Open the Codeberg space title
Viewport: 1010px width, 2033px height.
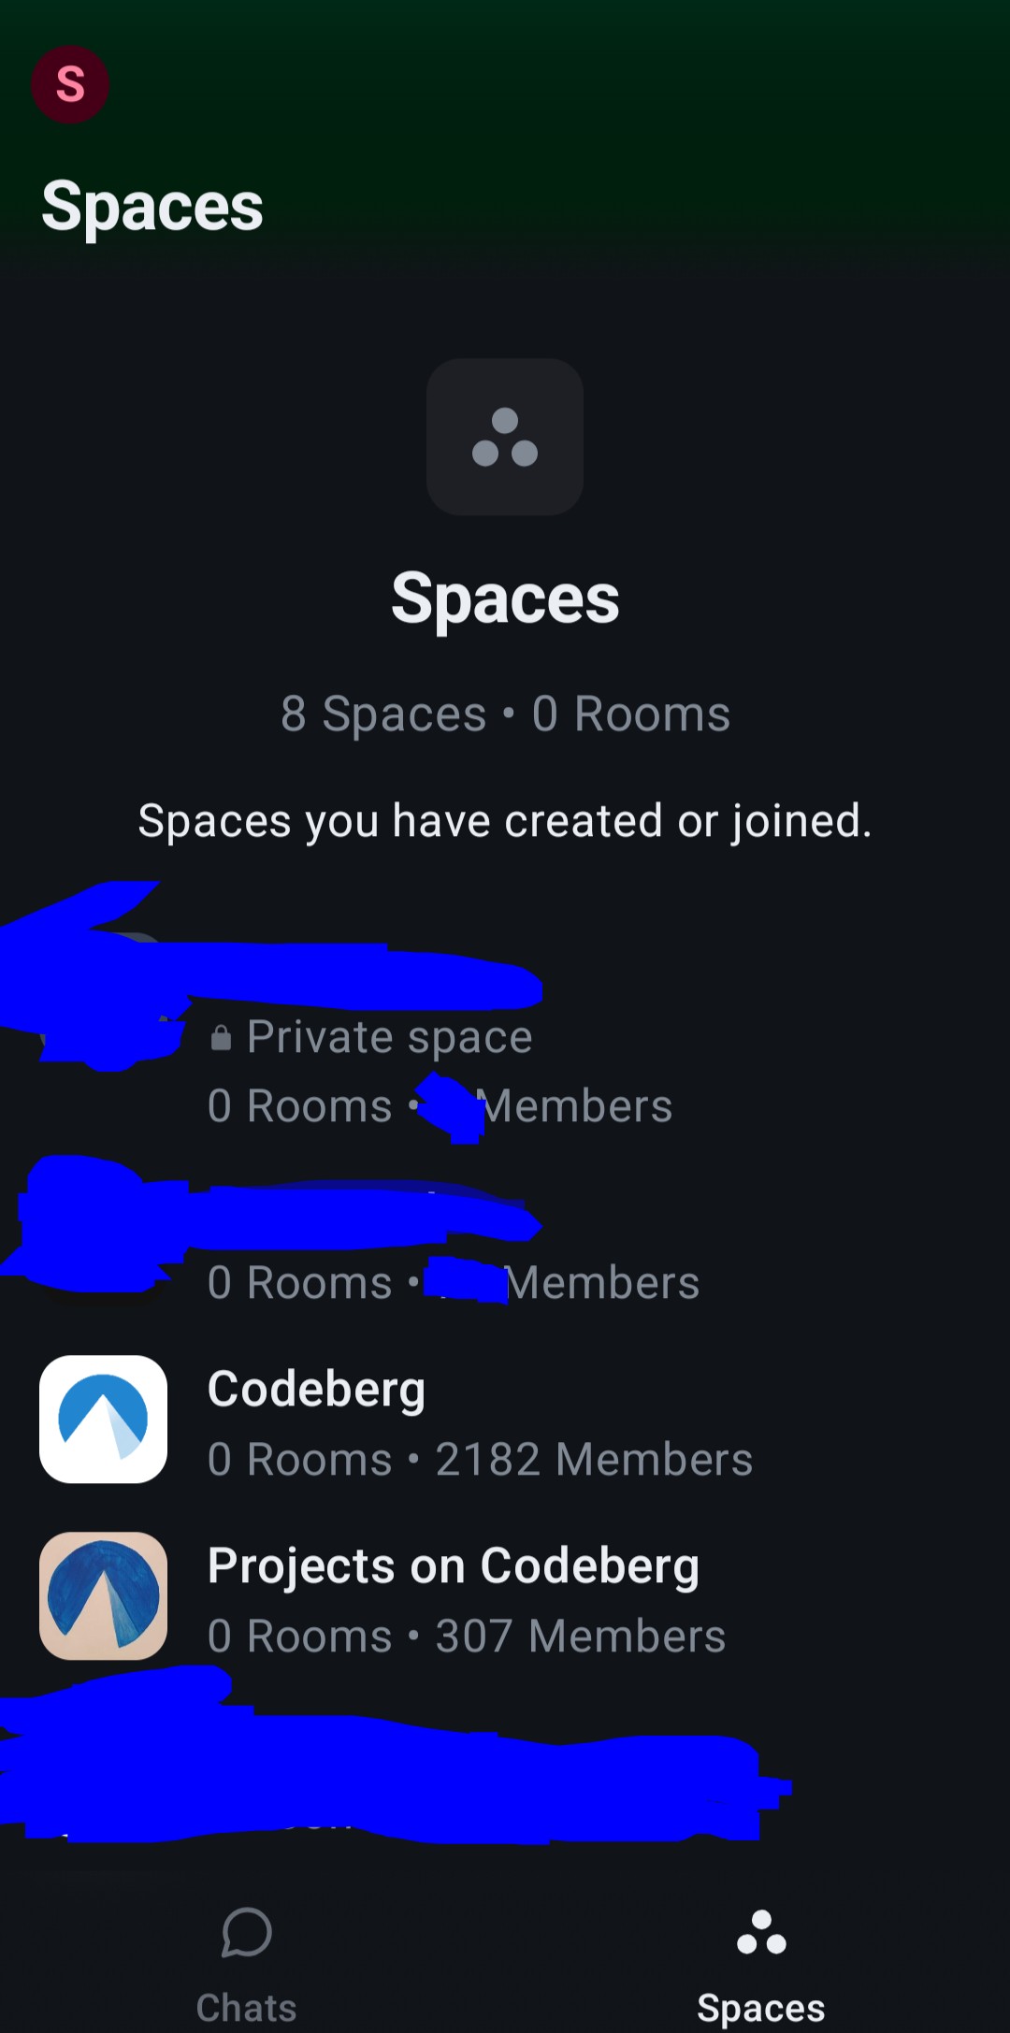tap(316, 1390)
